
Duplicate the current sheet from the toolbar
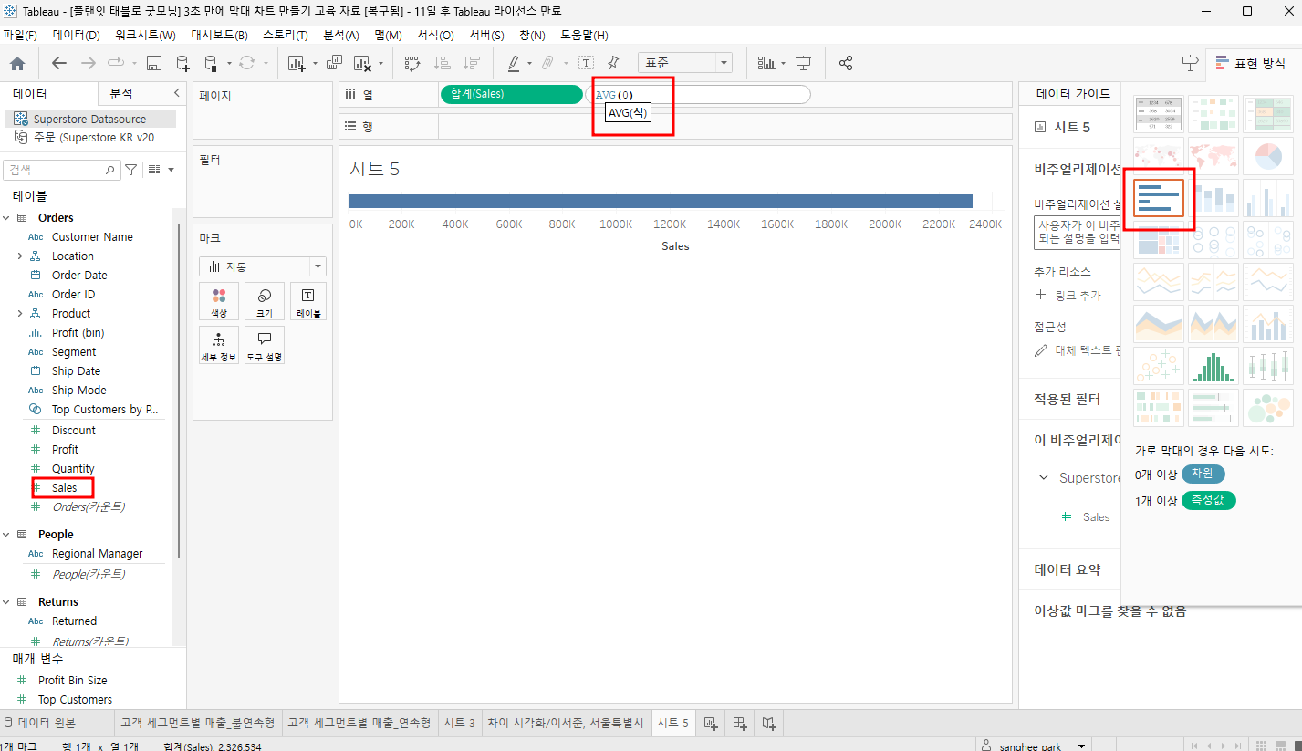(334, 63)
